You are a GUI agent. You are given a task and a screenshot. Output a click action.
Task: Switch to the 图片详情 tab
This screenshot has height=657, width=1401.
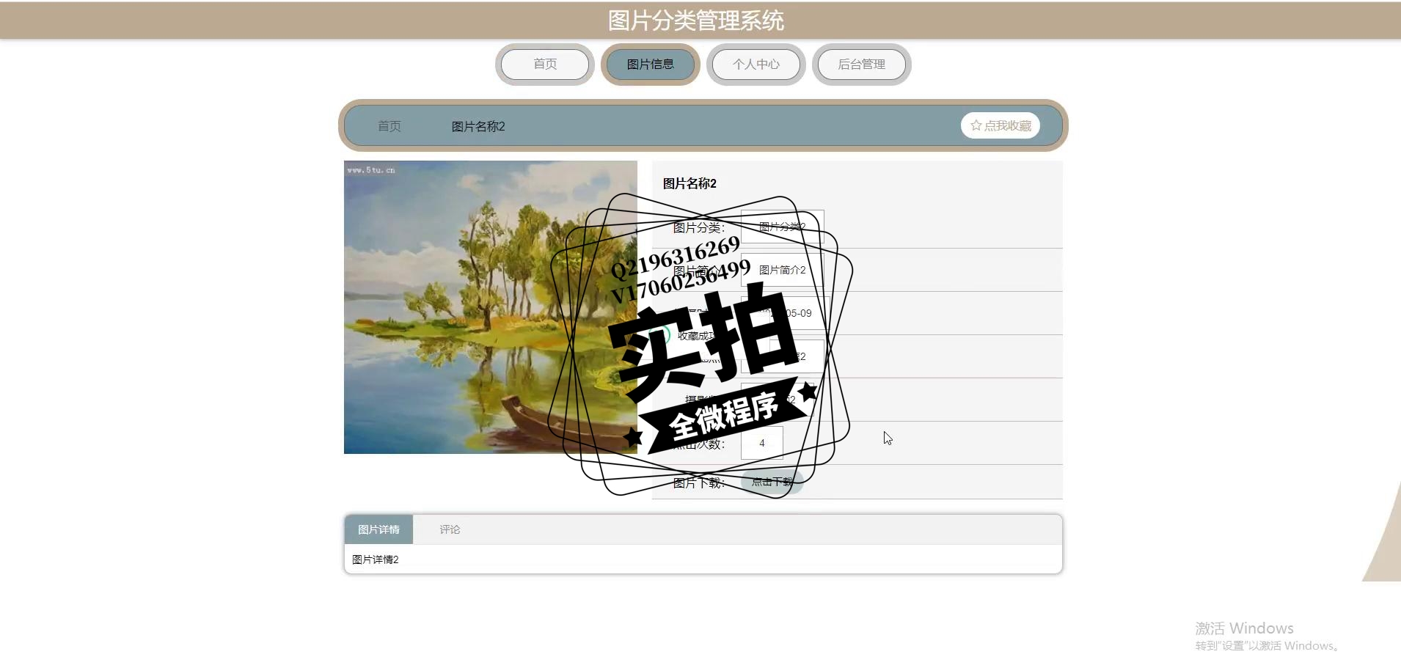378,529
